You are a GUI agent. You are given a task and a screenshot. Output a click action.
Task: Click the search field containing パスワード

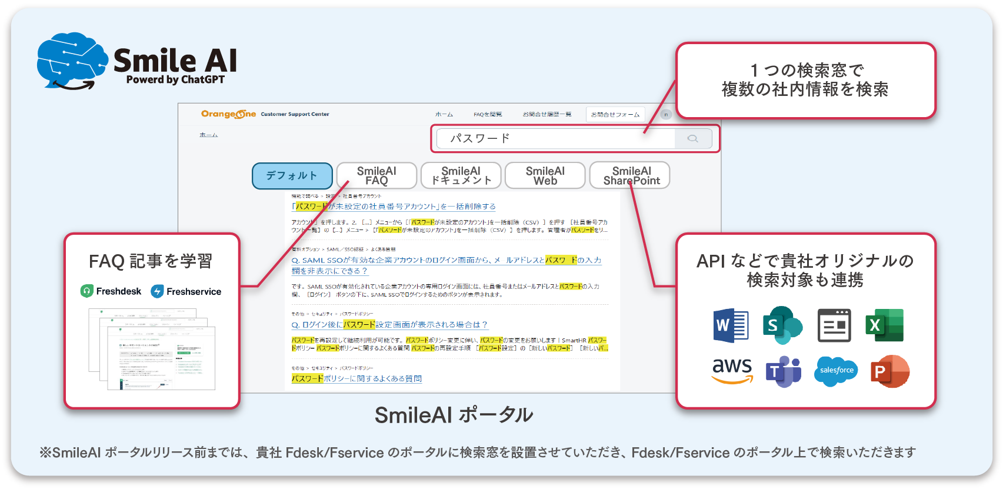(556, 139)
